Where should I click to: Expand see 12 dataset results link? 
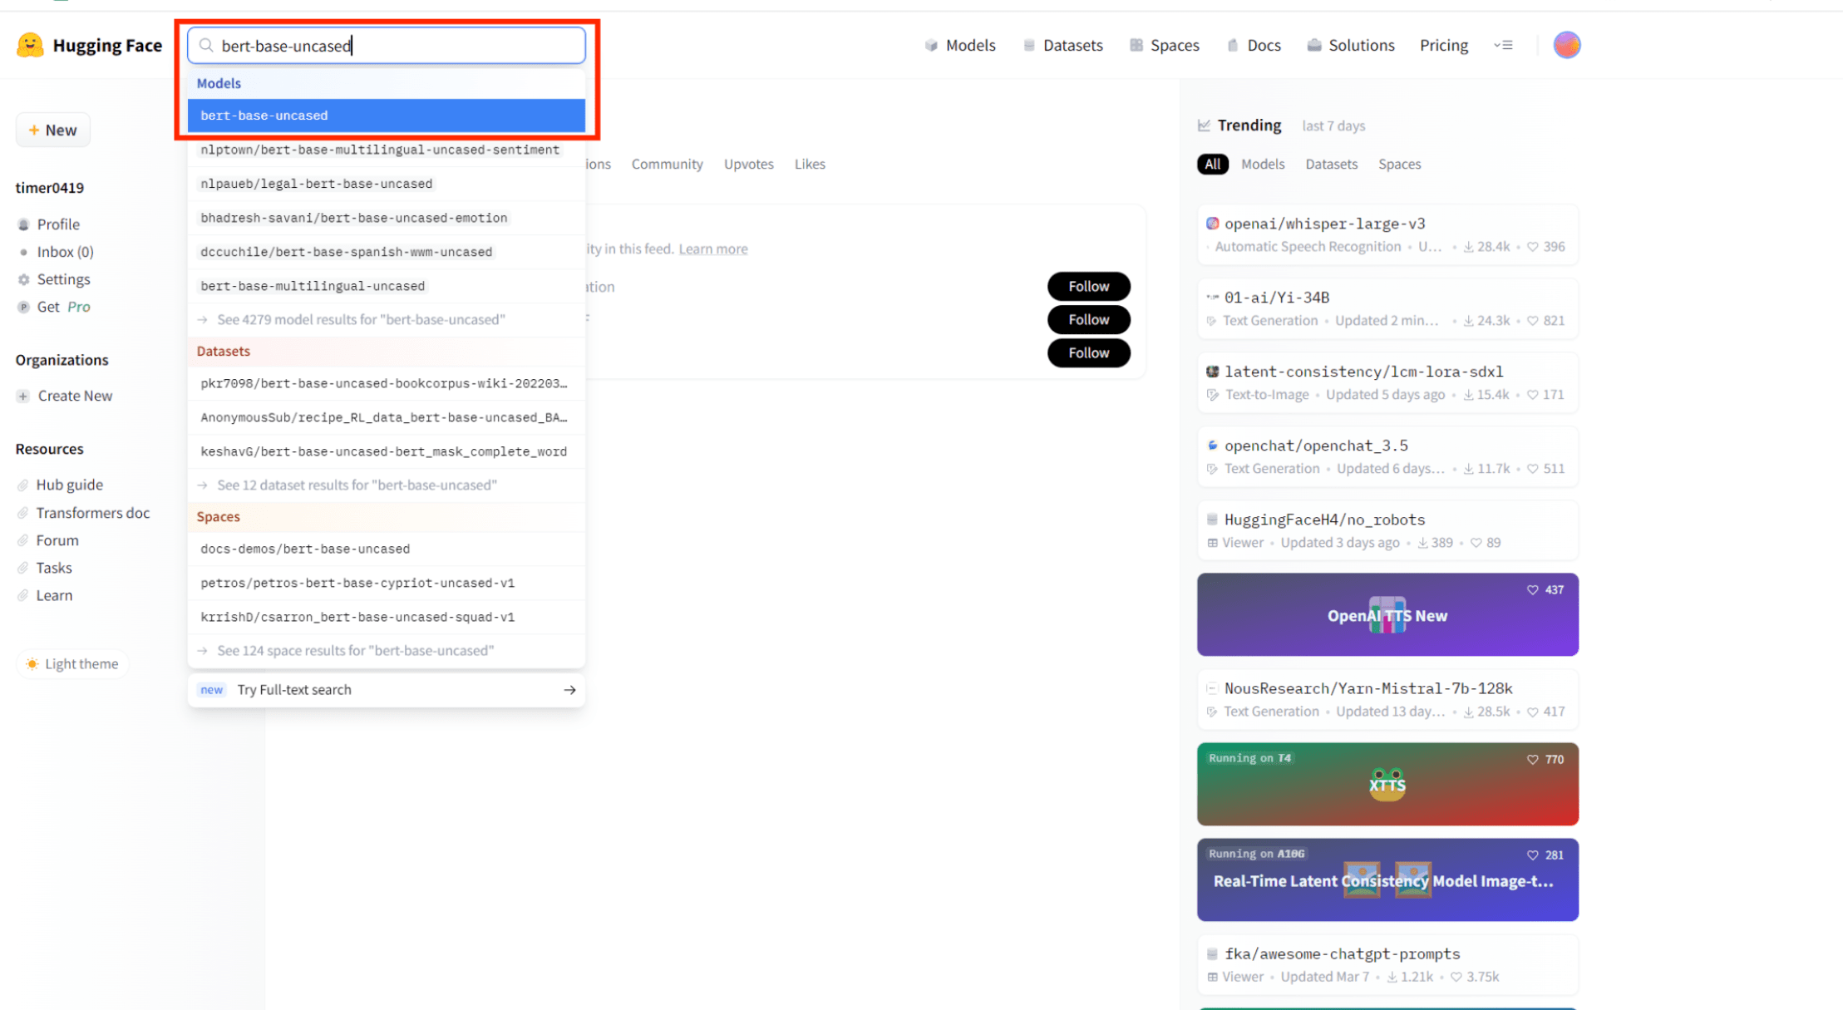click(x=356, y=484)
